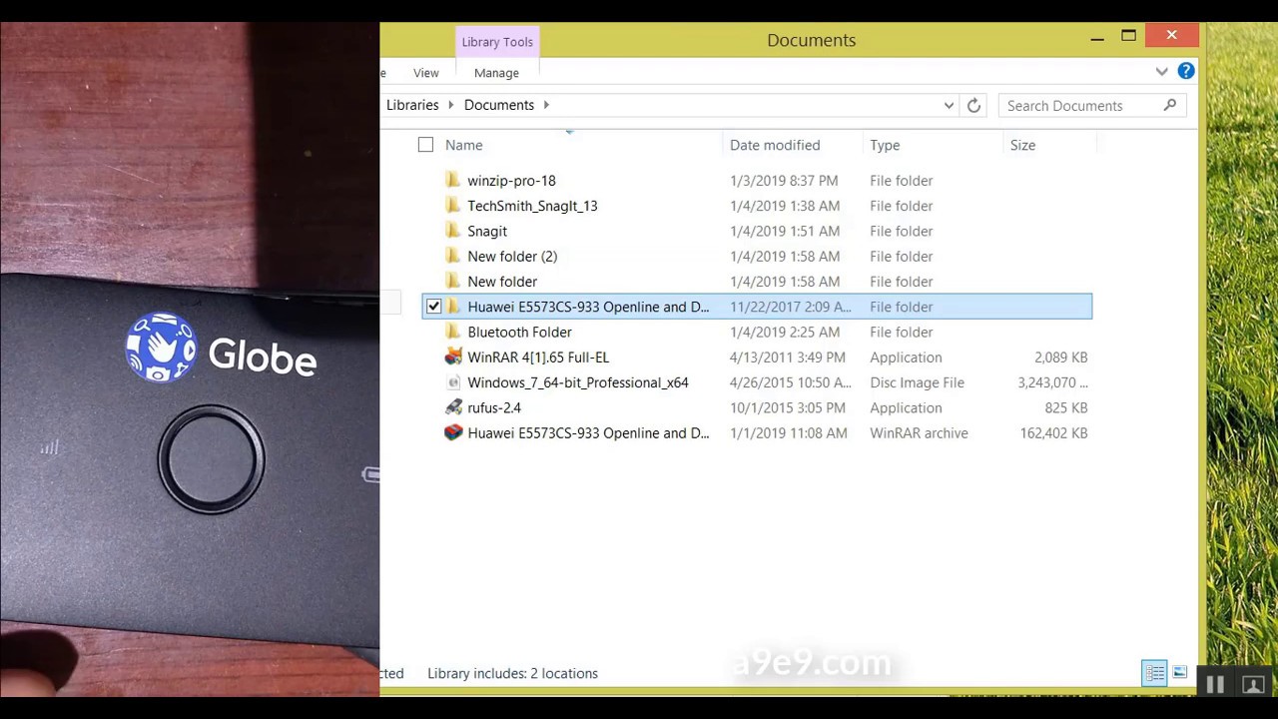Click the '1/3/2019 8:37 PM' date cell
The image size is (1278, 719).
click(784, 181)
